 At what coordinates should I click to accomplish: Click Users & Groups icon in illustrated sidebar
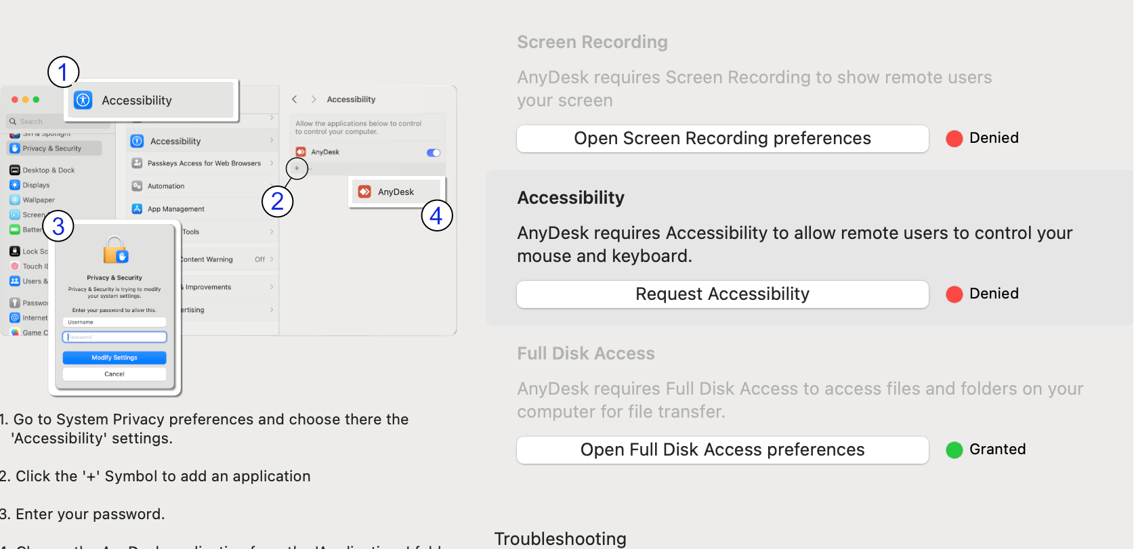pos(15,281)
